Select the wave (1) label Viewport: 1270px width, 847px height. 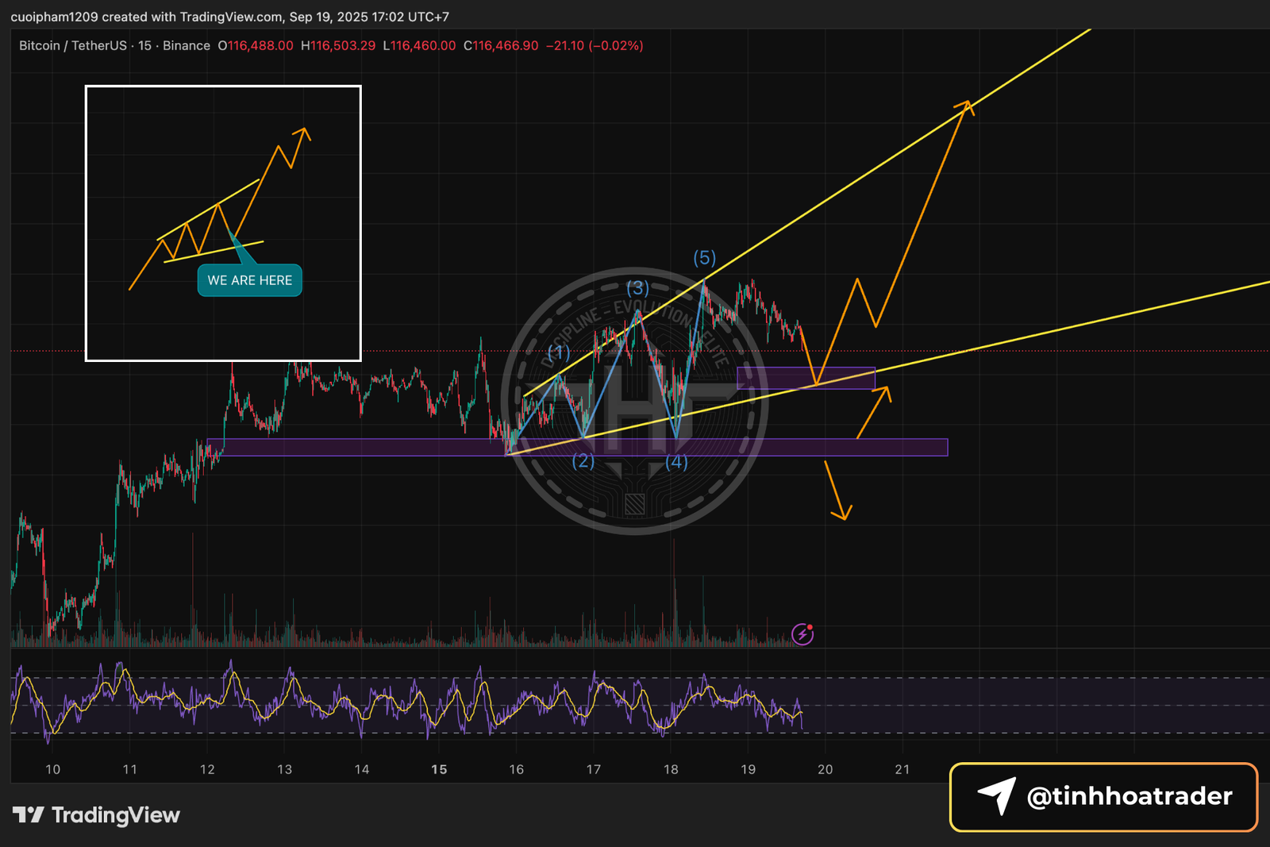click(559, 352)
